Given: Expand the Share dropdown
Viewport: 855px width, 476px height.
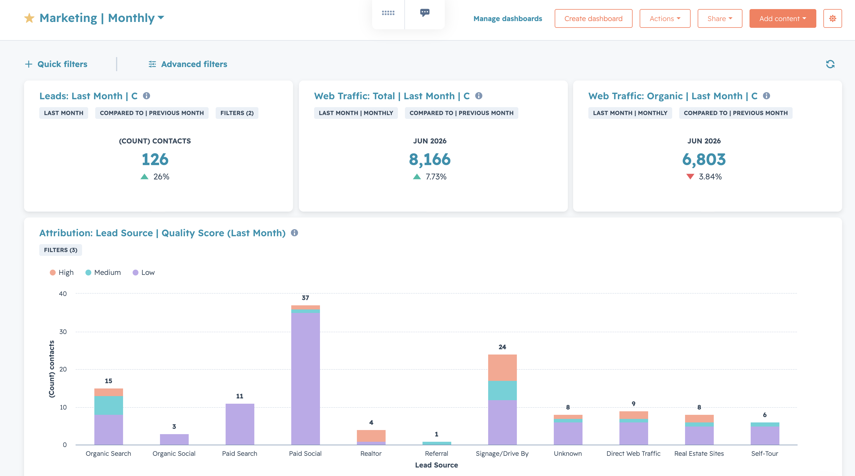Looking at the screenshot, I should 720,18.
